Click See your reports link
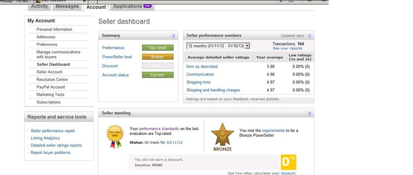The width and height of the screenshot is (413, 175). pyautogui.click(x=287, y=48)
